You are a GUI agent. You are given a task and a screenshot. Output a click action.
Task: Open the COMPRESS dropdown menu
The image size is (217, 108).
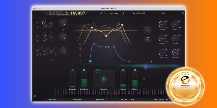176,57
